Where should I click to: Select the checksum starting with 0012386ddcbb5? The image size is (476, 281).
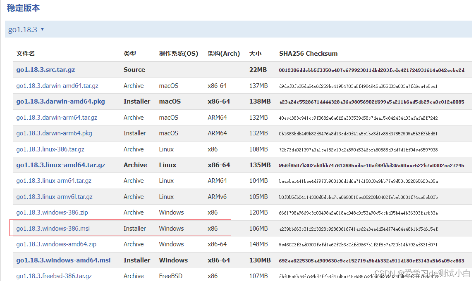click(x=371, y=70)
